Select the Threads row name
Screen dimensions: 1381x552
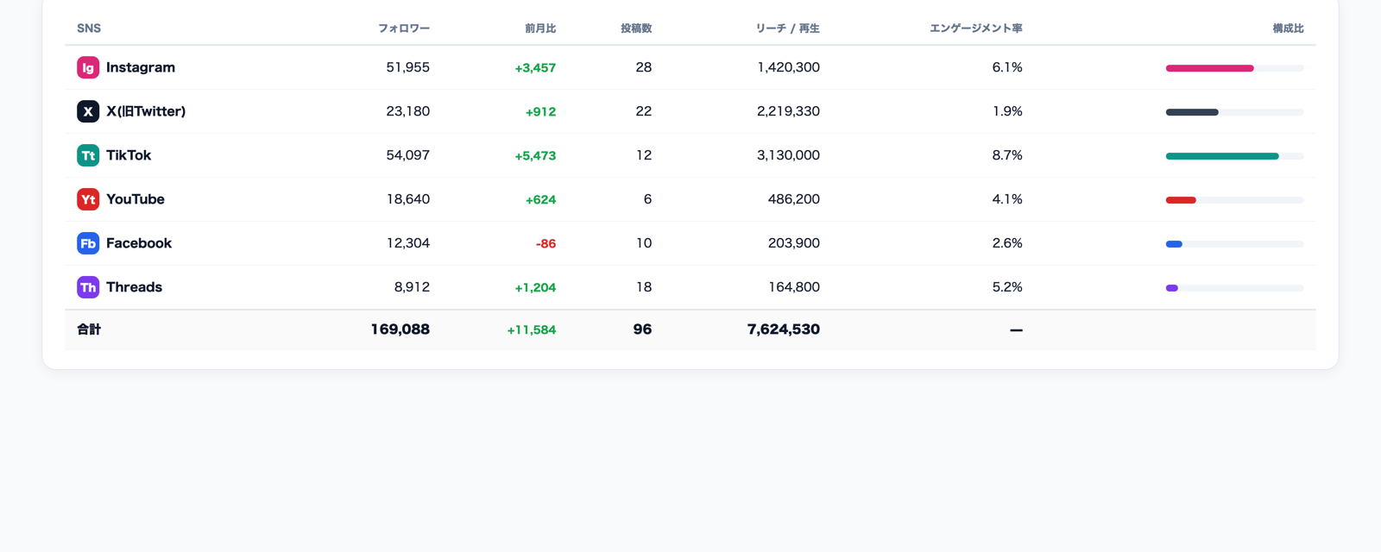134,287
